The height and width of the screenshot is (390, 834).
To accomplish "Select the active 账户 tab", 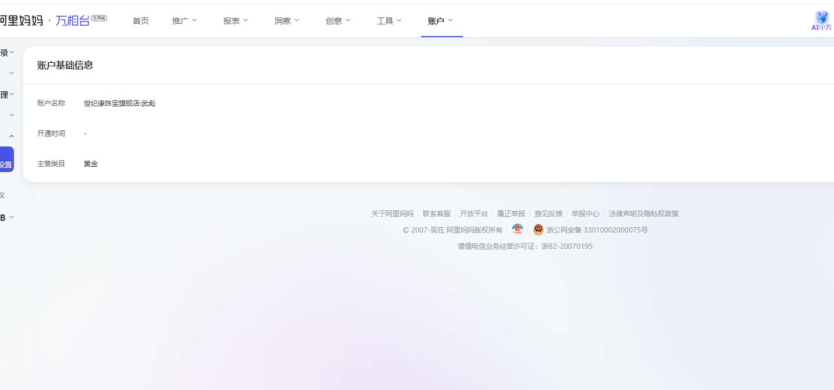I will pyautogui.click(x=440, y=21).
